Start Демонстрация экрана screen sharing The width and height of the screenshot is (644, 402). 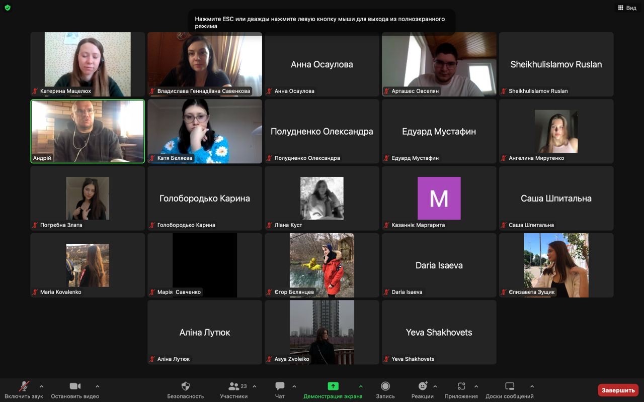(333, 389)
